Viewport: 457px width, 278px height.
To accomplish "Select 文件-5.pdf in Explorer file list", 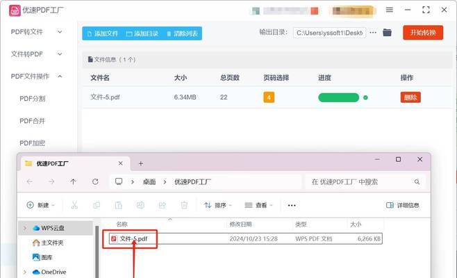I will 134,239.
